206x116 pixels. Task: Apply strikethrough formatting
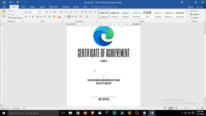[x=38, y=17]
